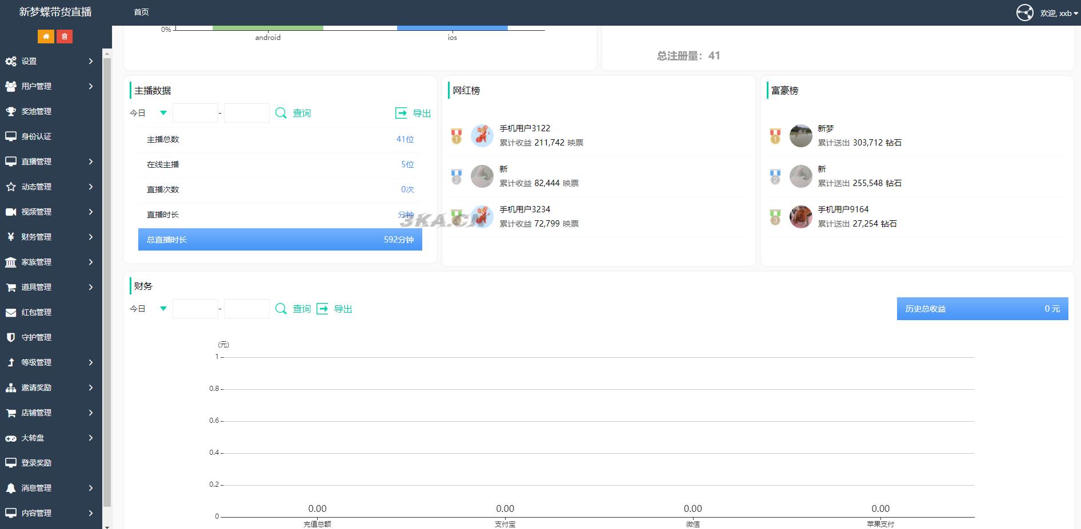Click the red trash icon button
Image resolution: width=1081 pixels, height=529 pixels.
tap(65, 37)
